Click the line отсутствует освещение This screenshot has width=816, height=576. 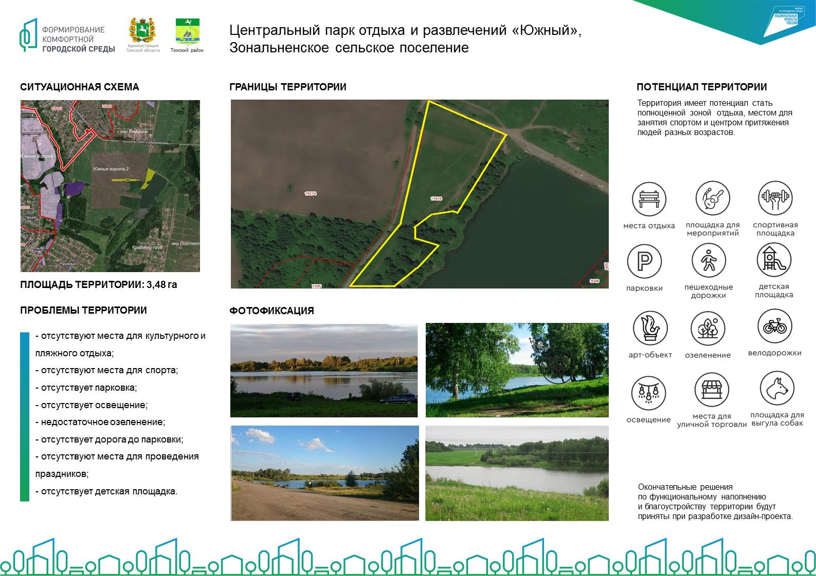[92, 406]
